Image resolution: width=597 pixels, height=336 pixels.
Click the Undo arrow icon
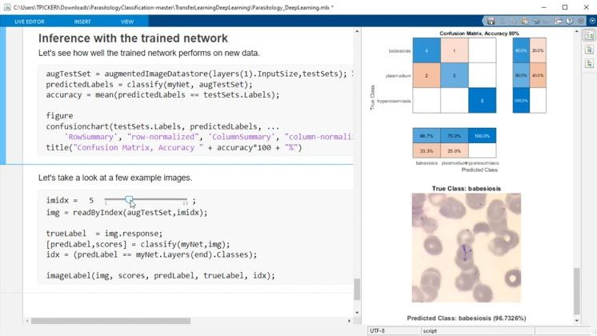(536, 22)
